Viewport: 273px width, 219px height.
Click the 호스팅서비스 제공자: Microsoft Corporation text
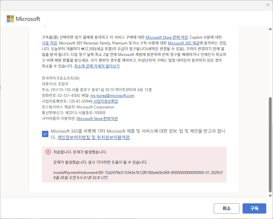point(78,107)
